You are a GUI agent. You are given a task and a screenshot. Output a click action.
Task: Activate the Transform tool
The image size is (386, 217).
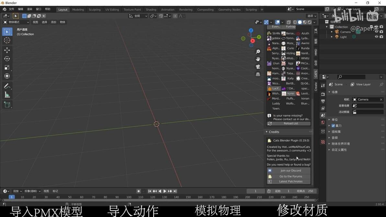coord(7,76)
